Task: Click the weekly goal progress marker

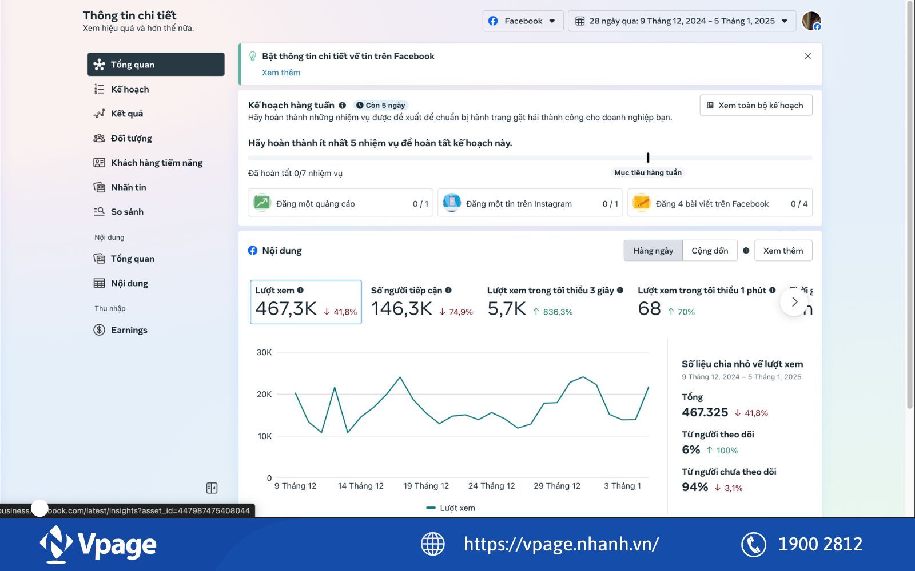Action: (x=648, y=158)
